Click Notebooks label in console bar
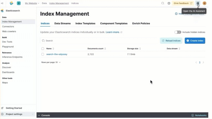 click(201, 115)
